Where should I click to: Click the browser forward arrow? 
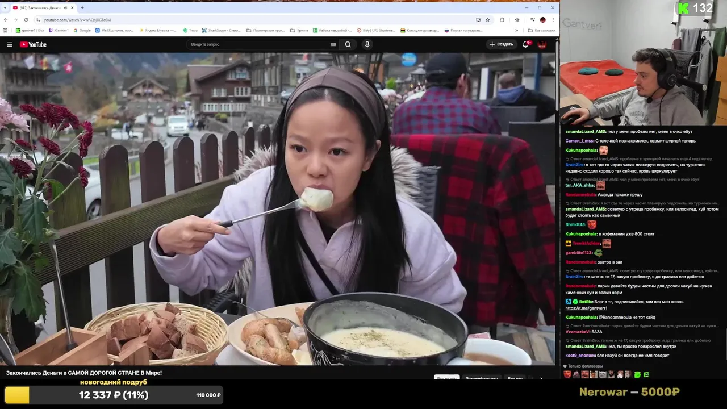pos(15,20)
